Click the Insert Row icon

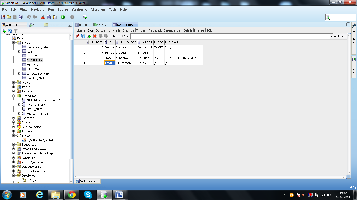tap(89, 36)
